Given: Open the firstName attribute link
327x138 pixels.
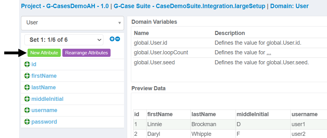Looking at the screenshot, I should (x=44, y=76).
